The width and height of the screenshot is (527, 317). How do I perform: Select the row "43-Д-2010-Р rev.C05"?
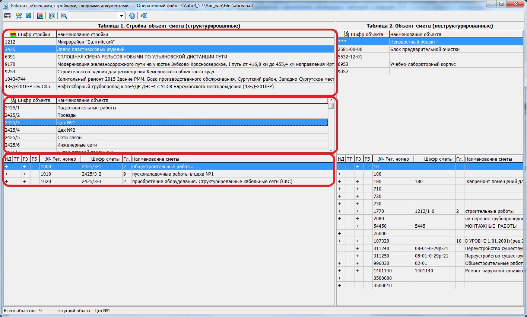(169, 86)
